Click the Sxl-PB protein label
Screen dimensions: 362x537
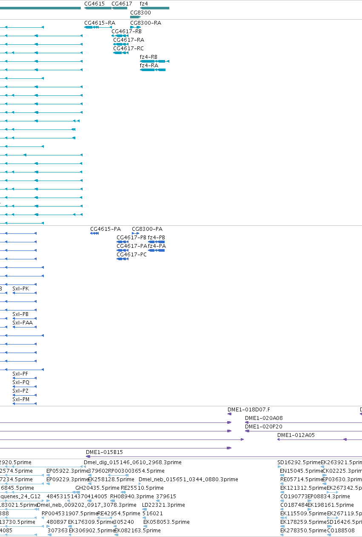[x=20, y=314]
